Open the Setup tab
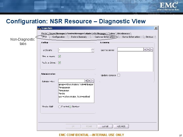183x137 pixels. point(44,37)
